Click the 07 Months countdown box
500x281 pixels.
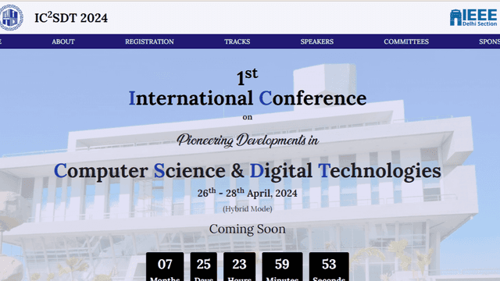point(165,267)
